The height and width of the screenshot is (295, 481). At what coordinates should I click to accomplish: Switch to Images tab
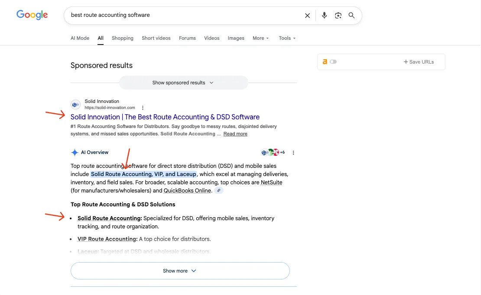click(236, 38)
